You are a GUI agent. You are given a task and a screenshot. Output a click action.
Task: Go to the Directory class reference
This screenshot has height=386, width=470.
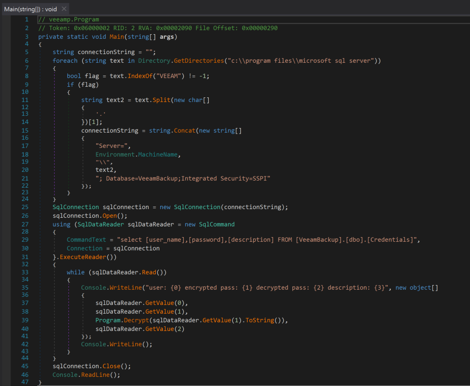click(x=154, y=61)
